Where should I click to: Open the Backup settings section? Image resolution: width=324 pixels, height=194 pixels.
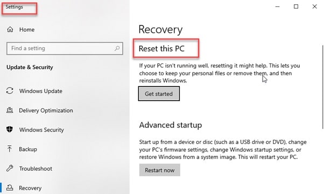pyautogui.click(x=28, y=149)
